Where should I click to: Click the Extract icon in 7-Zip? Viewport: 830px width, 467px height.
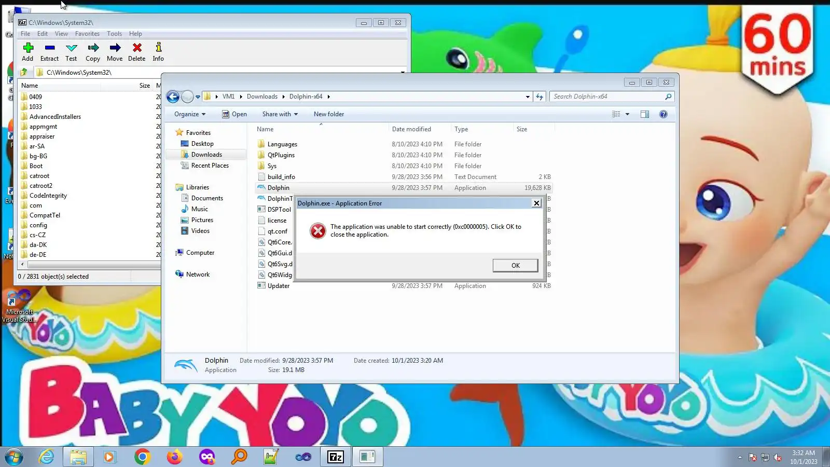(50, 48)
